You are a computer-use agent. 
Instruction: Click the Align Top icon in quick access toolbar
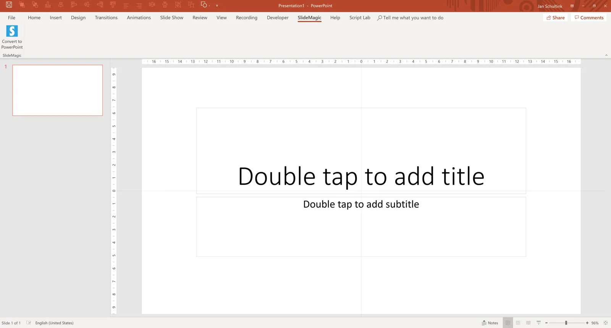pyautogui.click(x=113, y=5)
